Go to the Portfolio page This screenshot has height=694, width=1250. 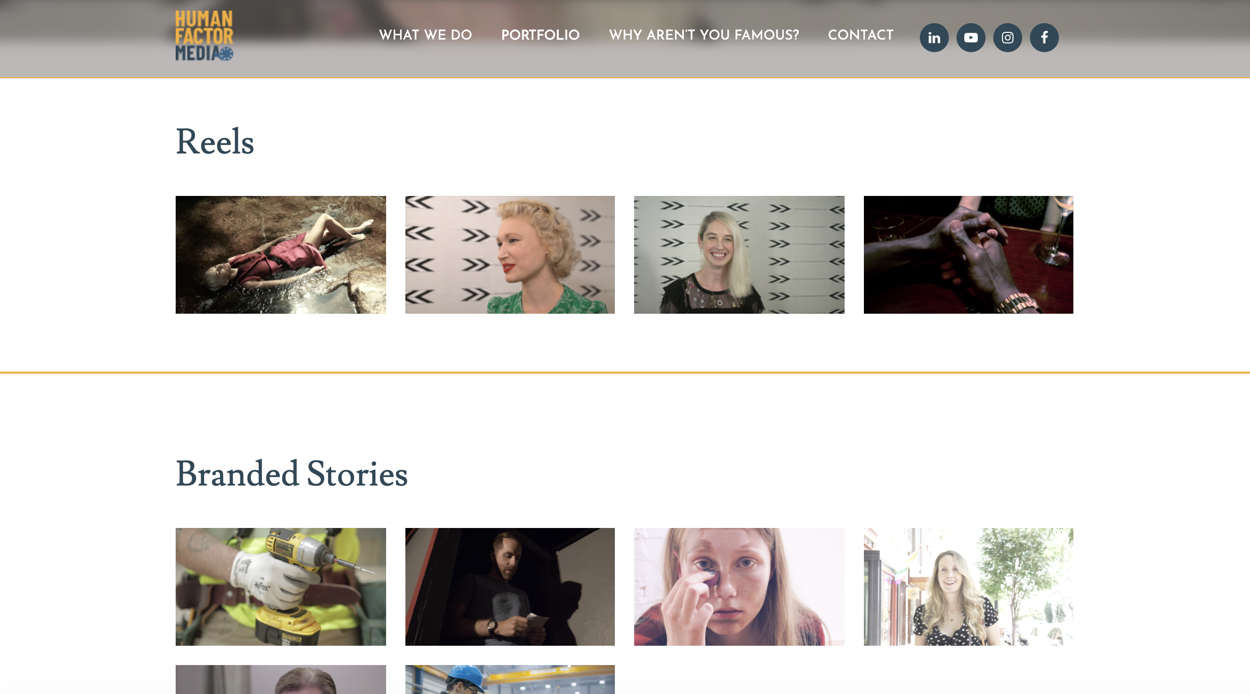(x=540, y=35)
